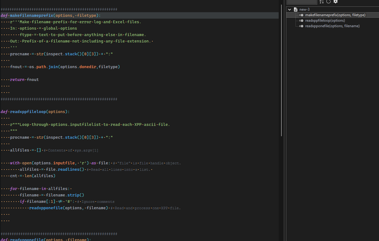
Task: Click the '# Read and process one XPP file.' comment
Action: click(x=146, y=208)
